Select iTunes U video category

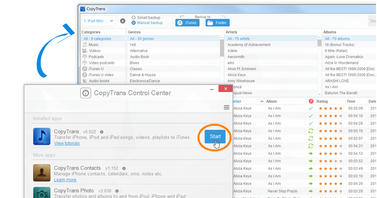[101, 75]
